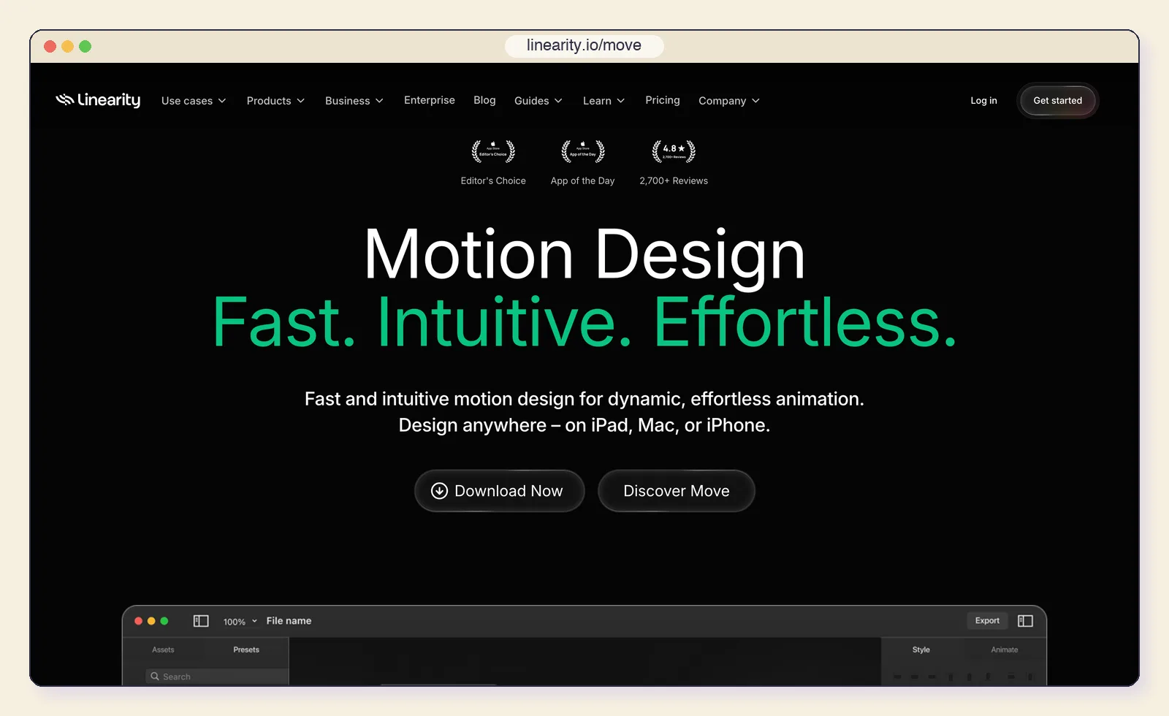The height and width of the screenshot is (716, 1169).
Task: Click the Linearity logo in header
Action: click(98, 100)
